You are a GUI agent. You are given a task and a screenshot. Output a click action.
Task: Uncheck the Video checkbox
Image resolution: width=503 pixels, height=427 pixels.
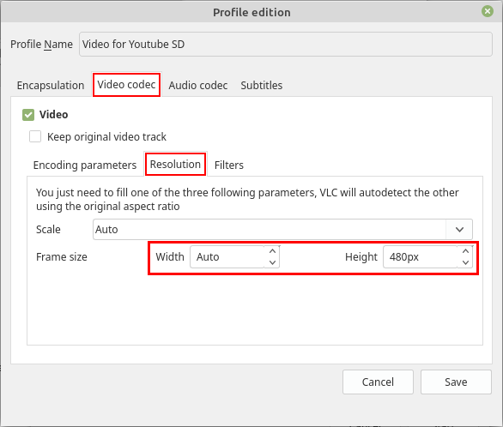pyautogui.click(x=28, y=115)
